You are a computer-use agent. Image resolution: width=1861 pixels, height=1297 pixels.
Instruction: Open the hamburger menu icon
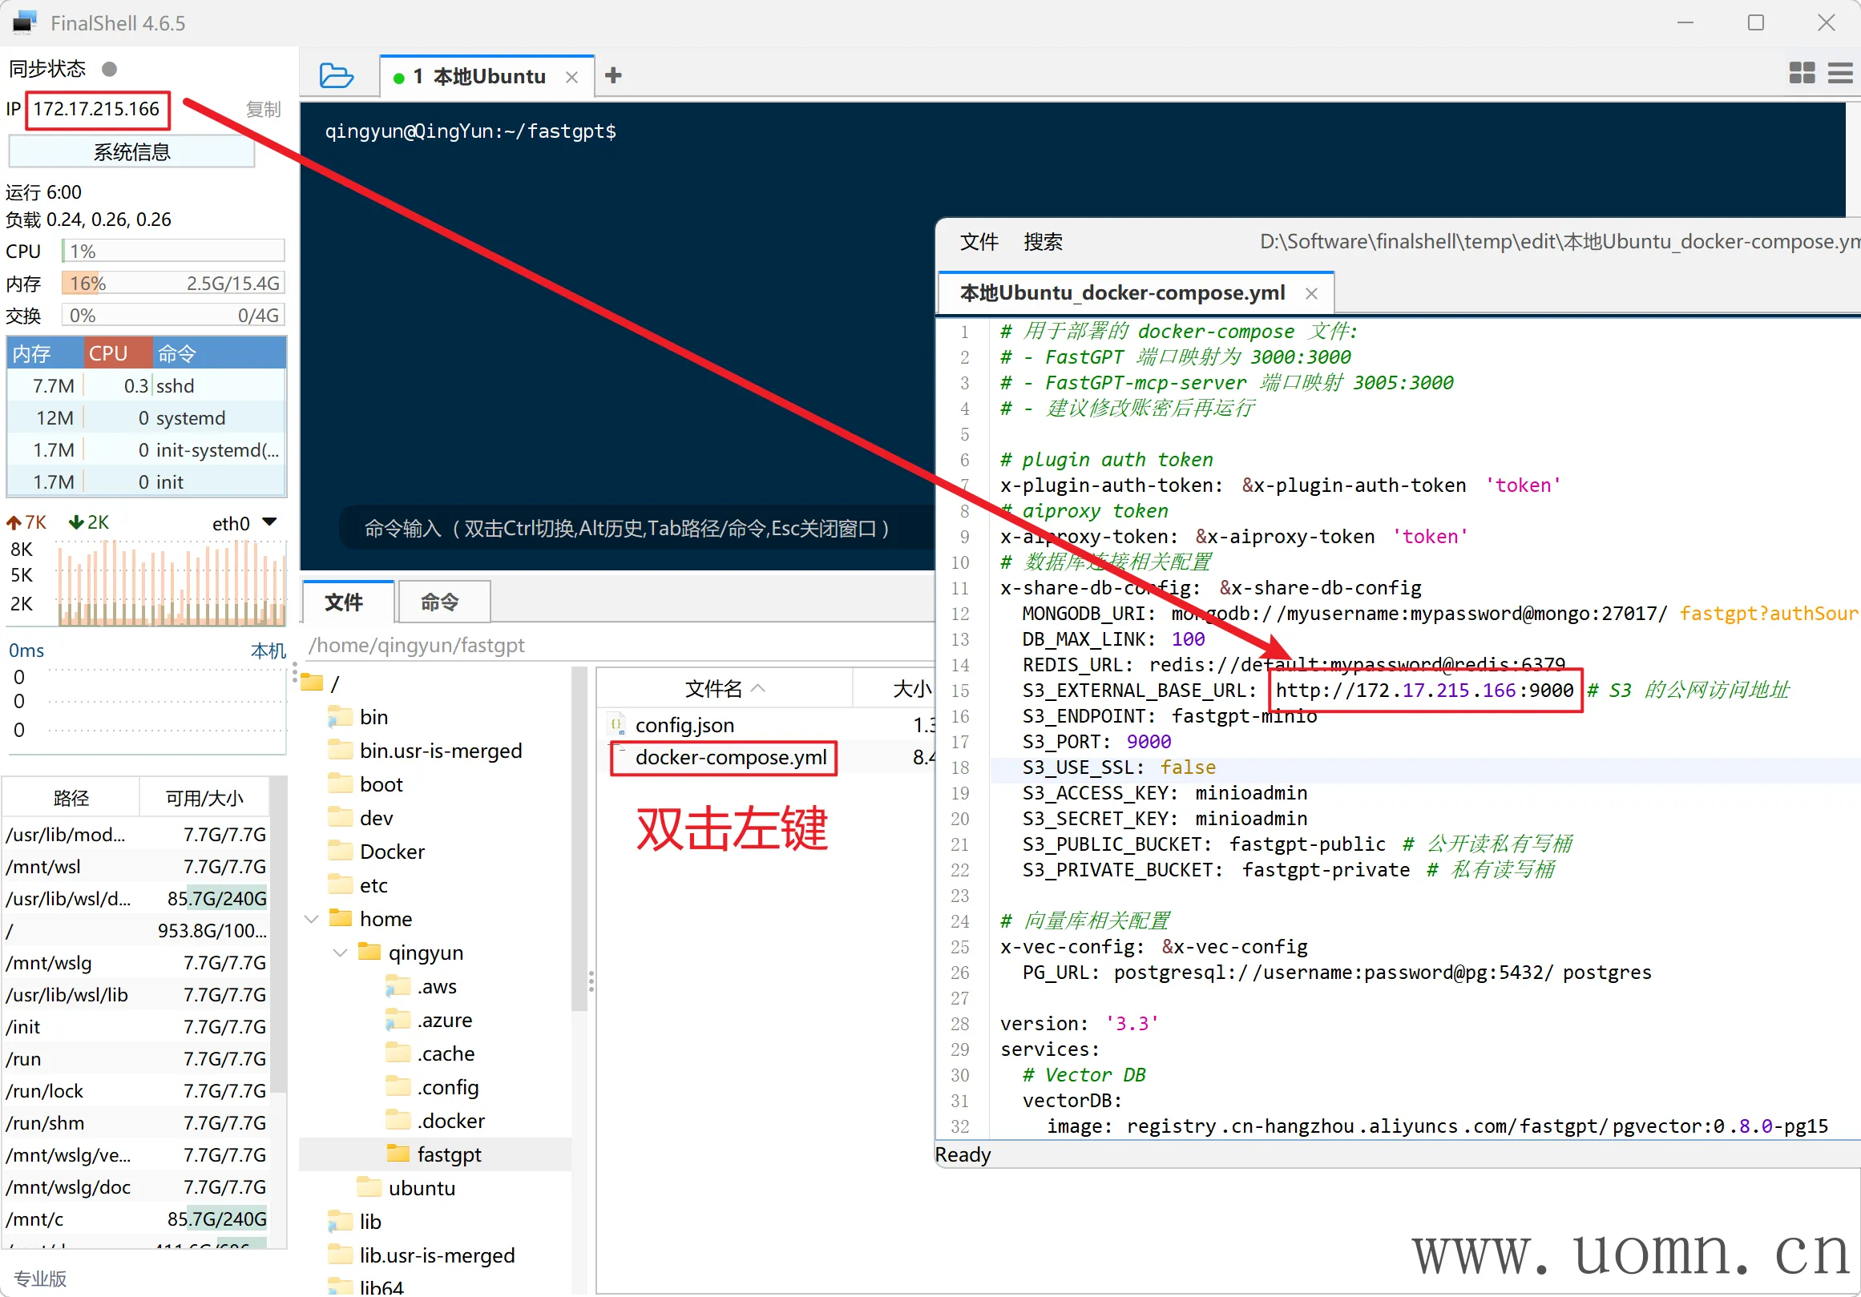click(1840, 74)
